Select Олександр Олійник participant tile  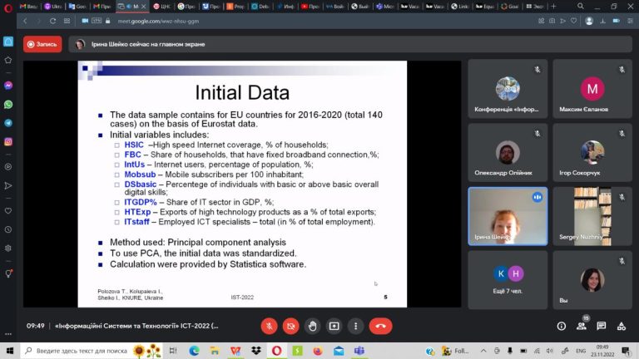[508, 153]
